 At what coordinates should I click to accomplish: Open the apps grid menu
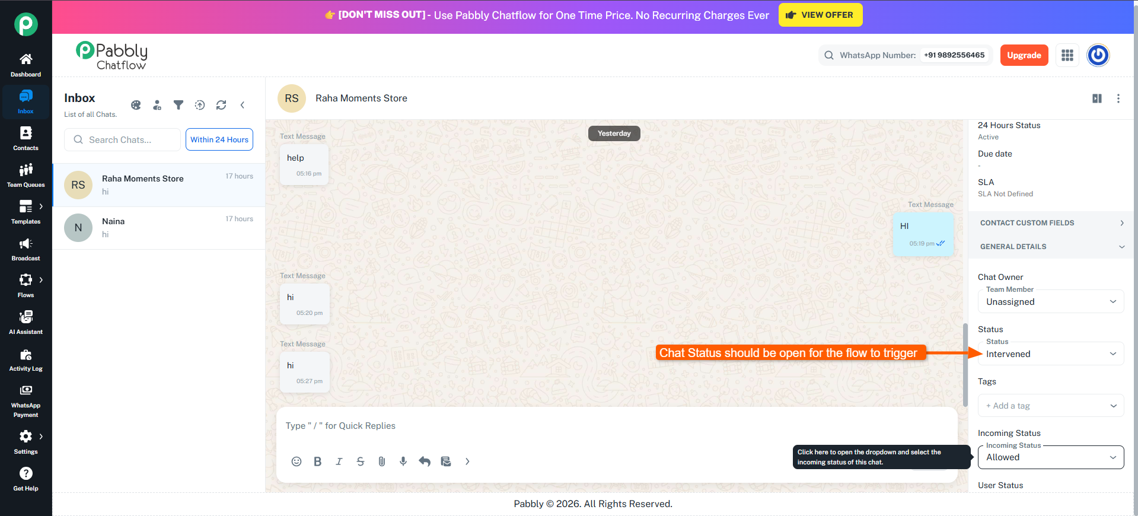pyautogui.click(x=1067, y=55)
